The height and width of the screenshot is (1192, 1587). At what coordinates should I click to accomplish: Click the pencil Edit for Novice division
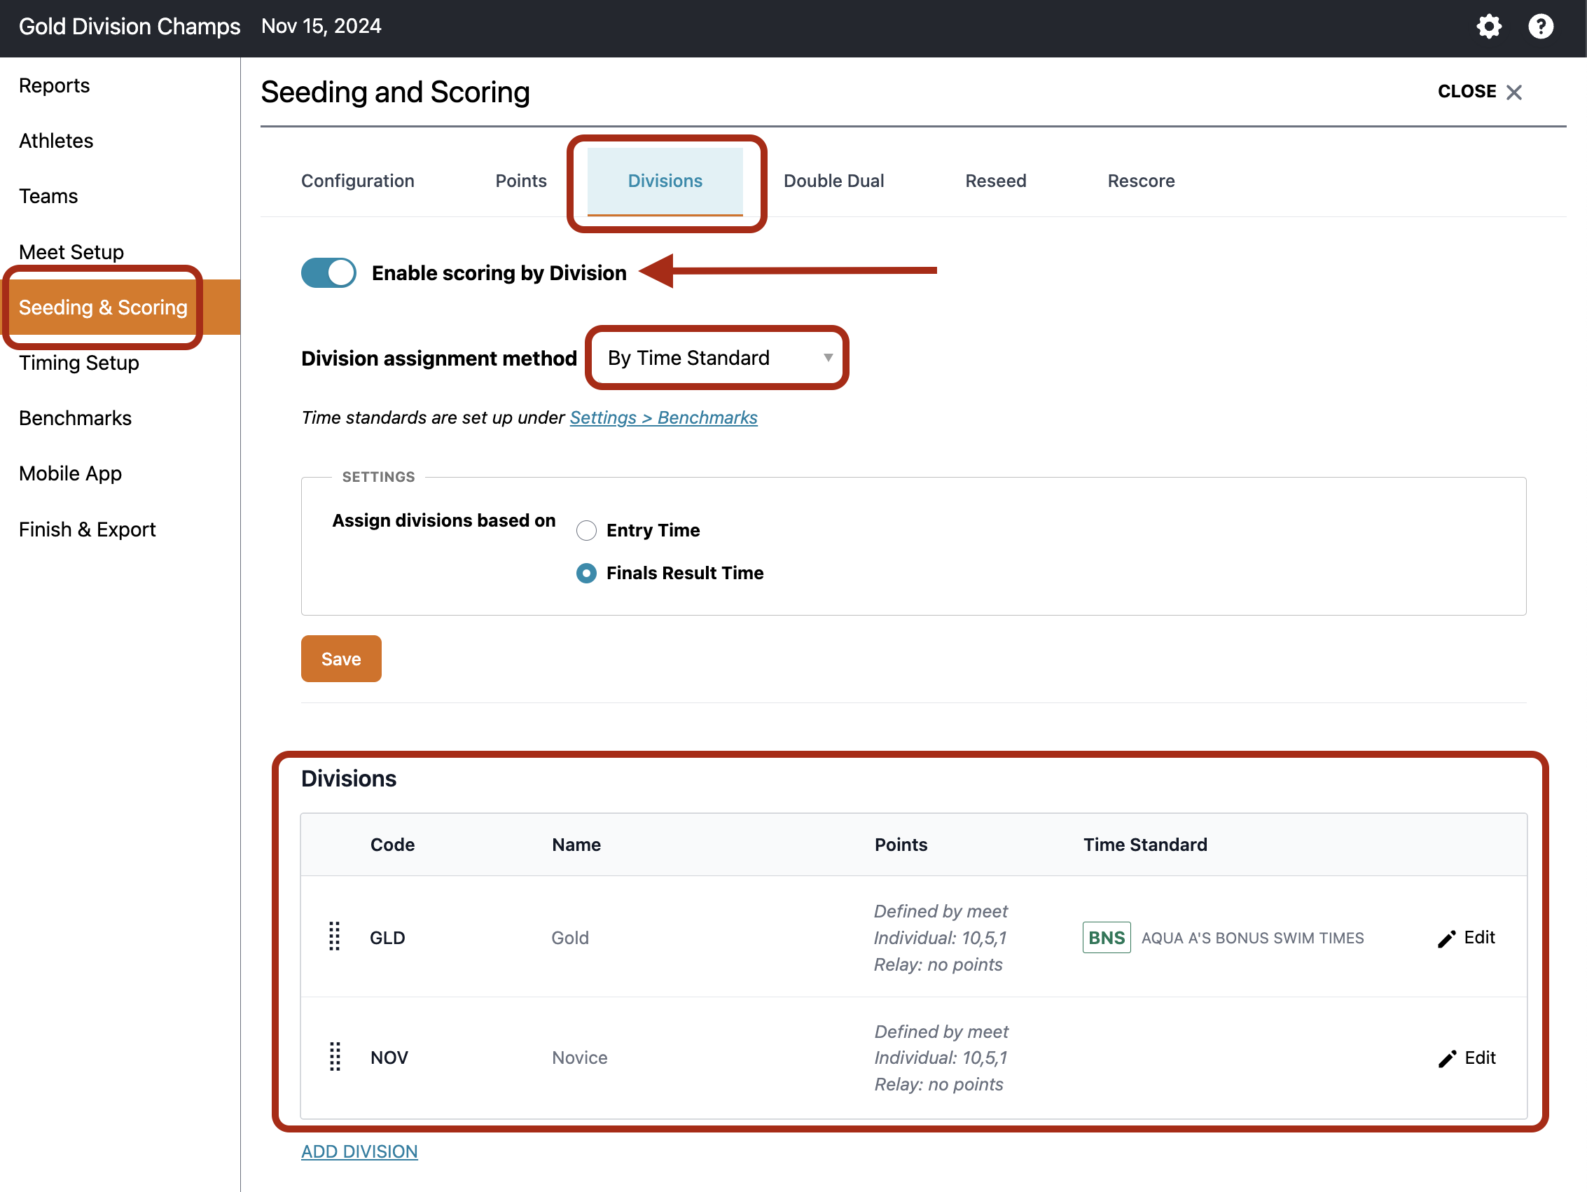pyautogui.click(x=1467, y=1057)
